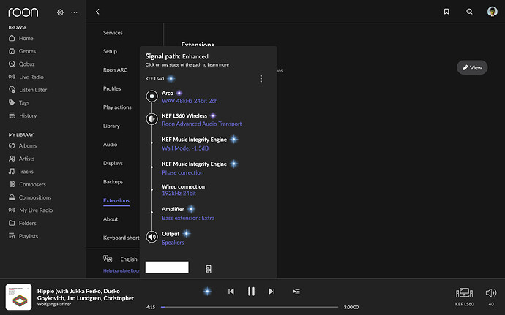Select About settings tab
This screenshot has width=505, height=315.
tap(111, 219)
